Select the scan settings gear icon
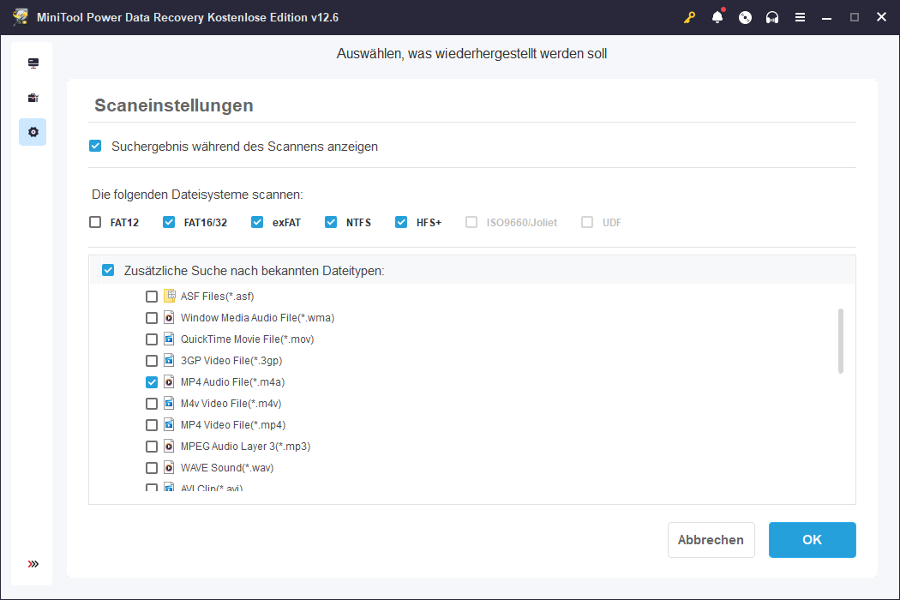 [x=33, y=132]
